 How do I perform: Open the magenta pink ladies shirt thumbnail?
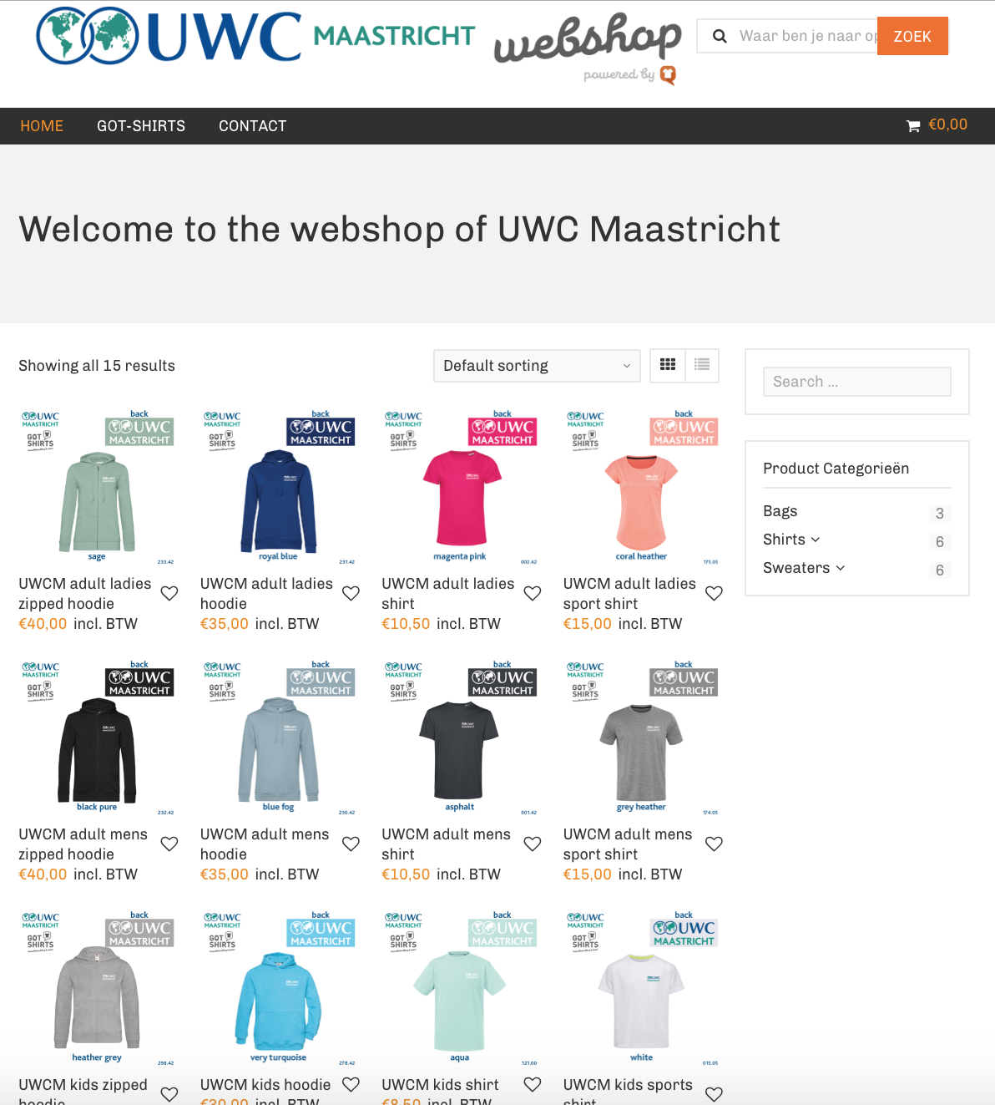pyautogui.click(x=461, y=486)
